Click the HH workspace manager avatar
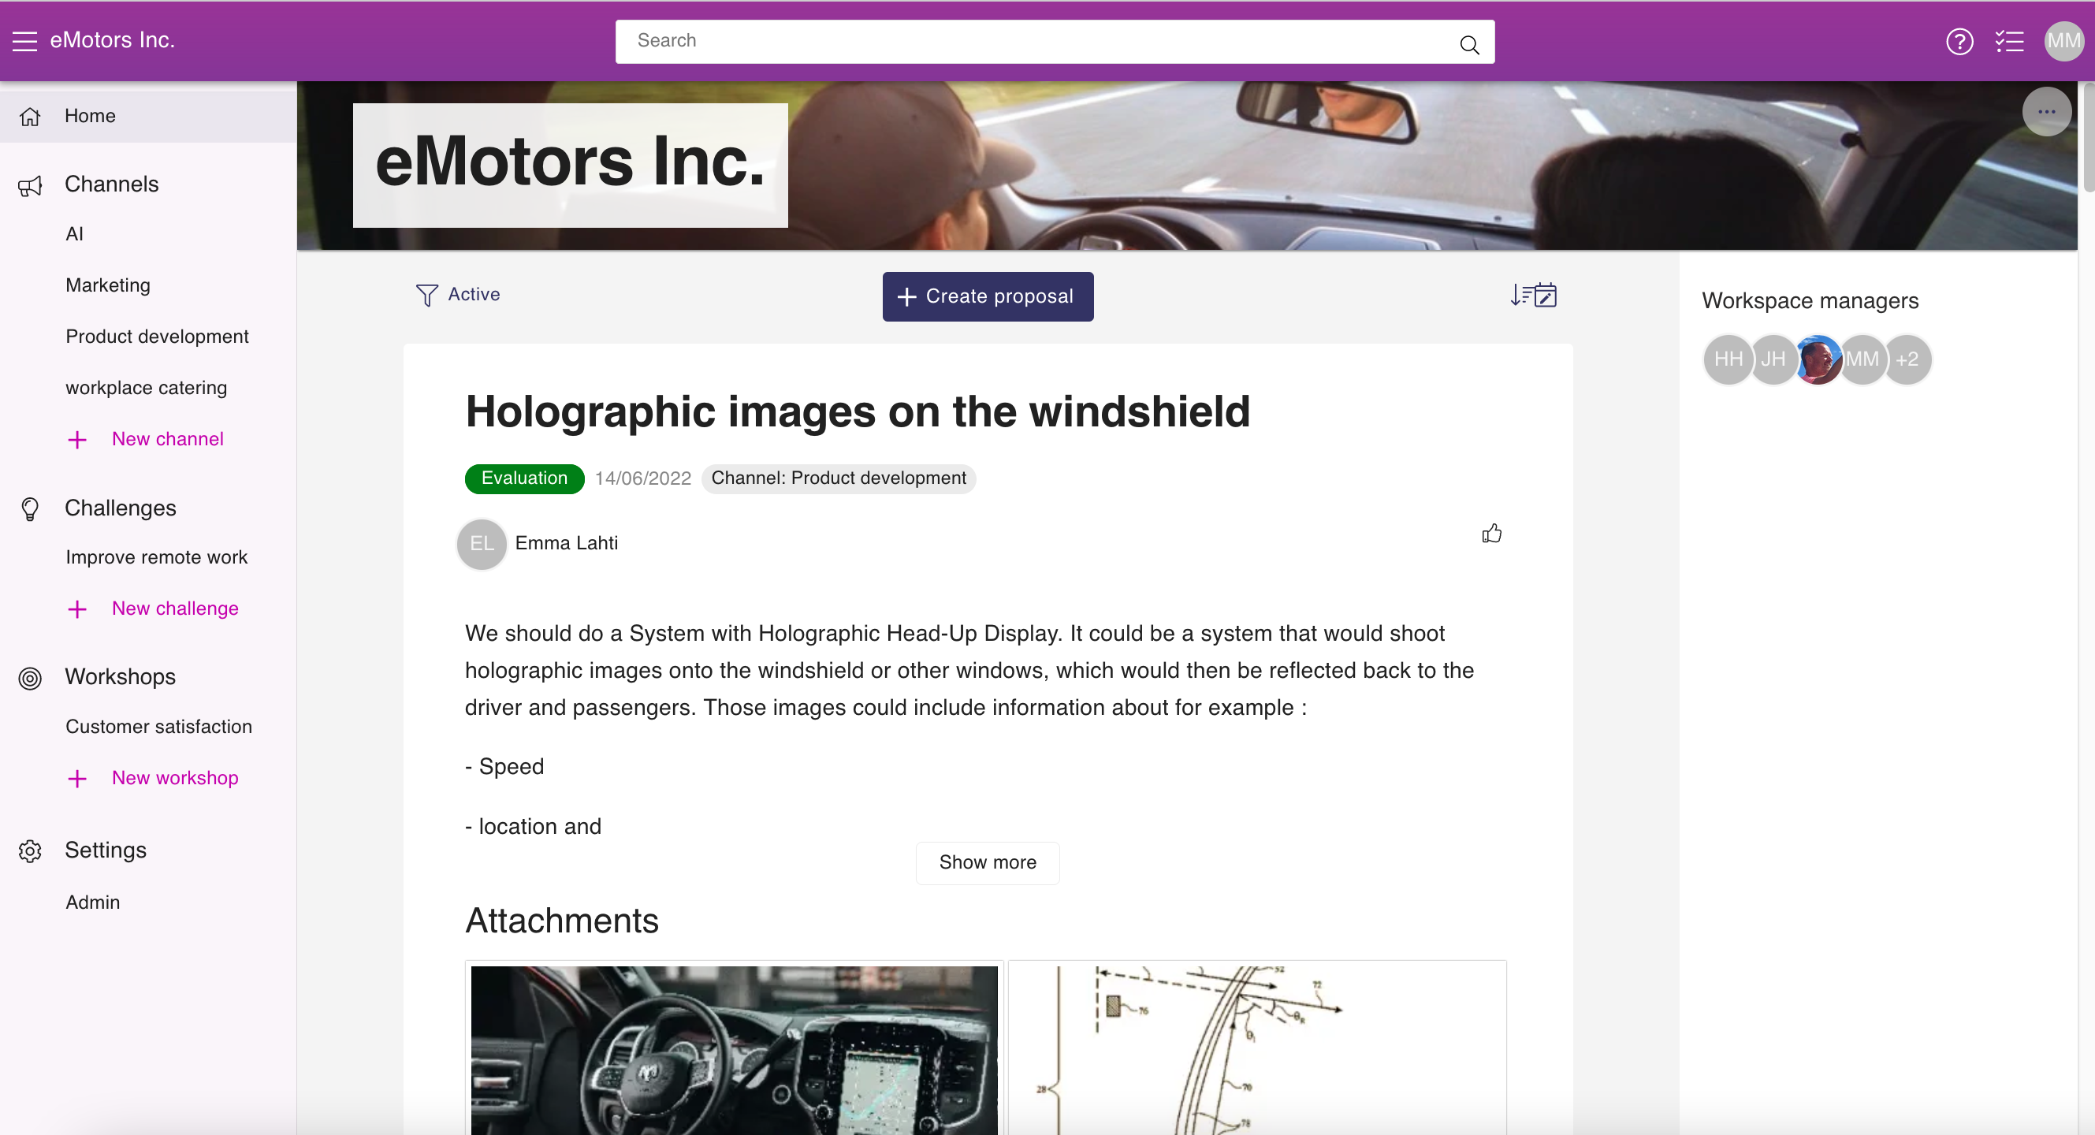The width and height of the screenshot is (2095, 1135). tap(1728, 359)
